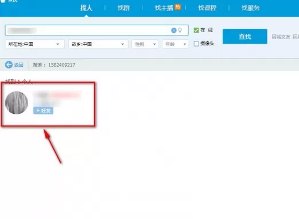The image size is (299, 219).
Task: Open the 同城交友 link
Action: 281,37
